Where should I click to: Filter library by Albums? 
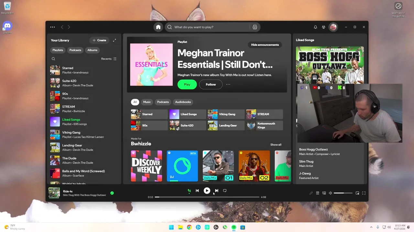(x=92, y=50)
